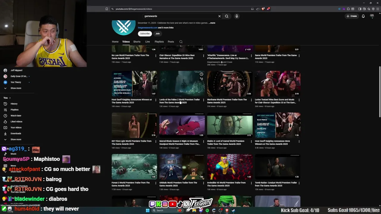
Task: Open Daily Dose Of Internet subscription
Action: 18,76
